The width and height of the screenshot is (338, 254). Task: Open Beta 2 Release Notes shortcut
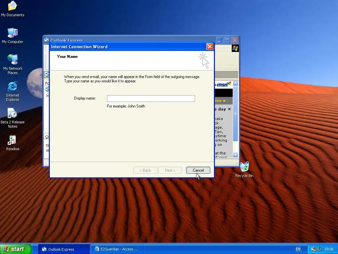pyautogui.click(x=13, y=118)
